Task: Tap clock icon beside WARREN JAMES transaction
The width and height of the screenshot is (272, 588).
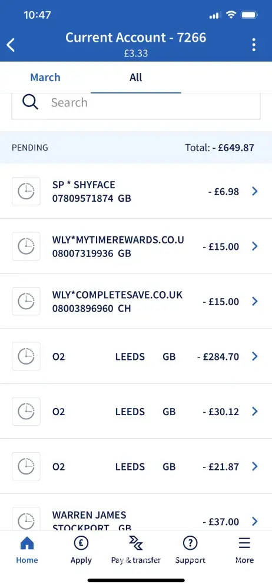Action: coord(26,519)
